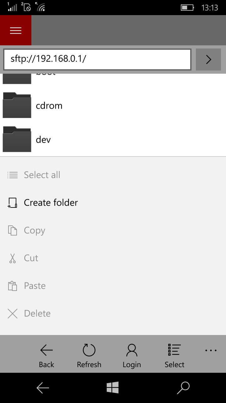Click the Paste menu item
This screenshot has height=403, width=226.
(35, 286)
